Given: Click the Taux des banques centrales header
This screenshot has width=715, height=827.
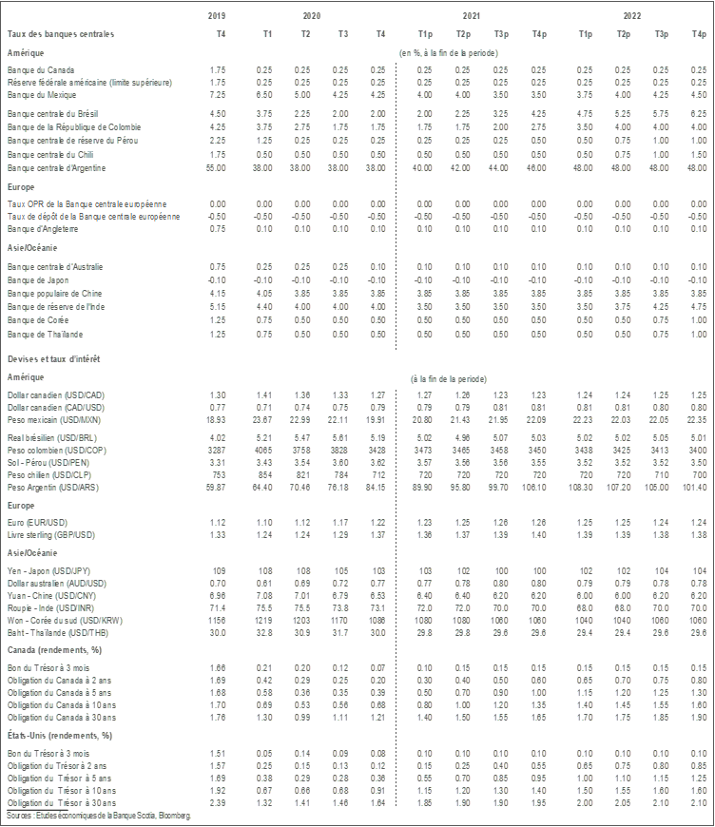Looking at the screenshot, I should 60,34.
